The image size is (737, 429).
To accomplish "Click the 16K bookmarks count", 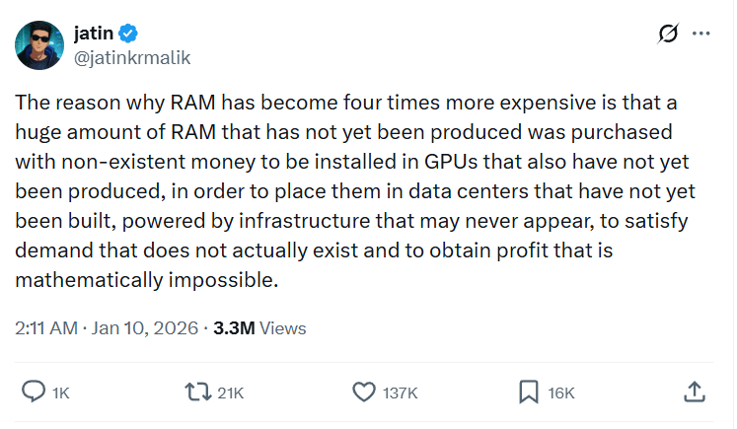I will click(560, 393).
